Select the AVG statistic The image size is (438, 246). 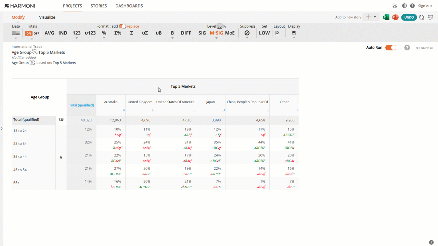(x=49, y=33)
